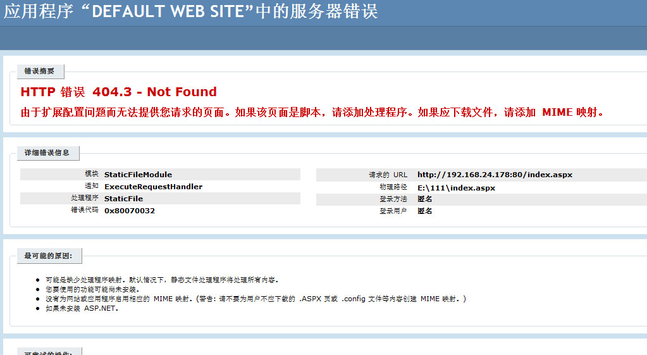Click the bullet 您要使用的功能可能尚未安装
Screen dimensions: 647x355
[92, 289]
